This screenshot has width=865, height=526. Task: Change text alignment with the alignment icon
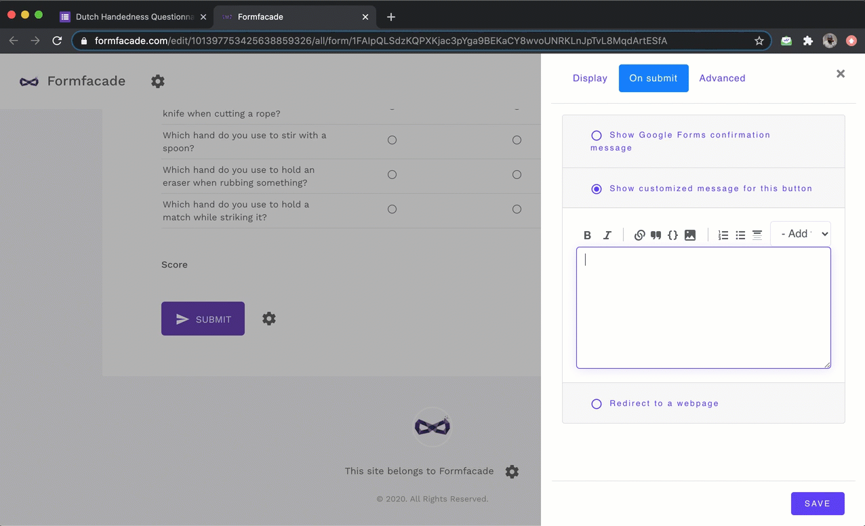(x=757, y=235)
